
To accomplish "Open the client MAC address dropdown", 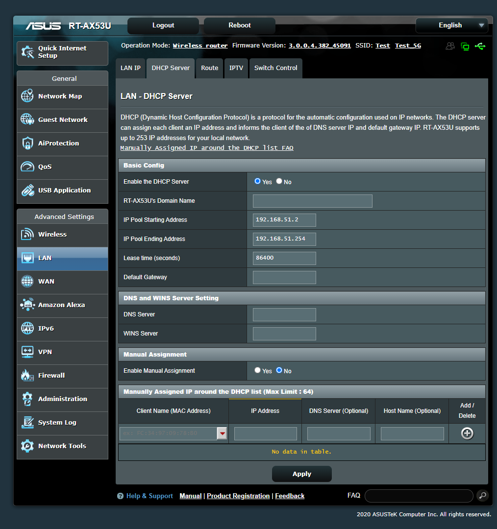I will 222,433.
